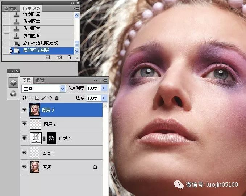246x196 pixels.
Task: Open the 不透明度 slider arrow
Action: (104, 88)
